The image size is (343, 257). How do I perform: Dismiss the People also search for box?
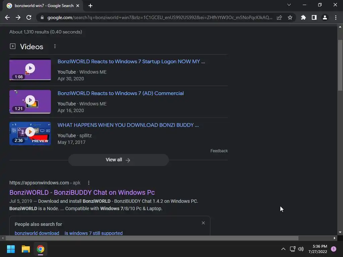(203, 223)
